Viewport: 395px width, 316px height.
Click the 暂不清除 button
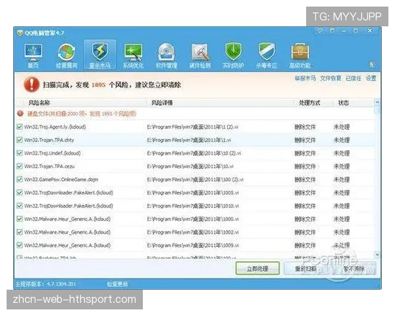tap(354, 269)
